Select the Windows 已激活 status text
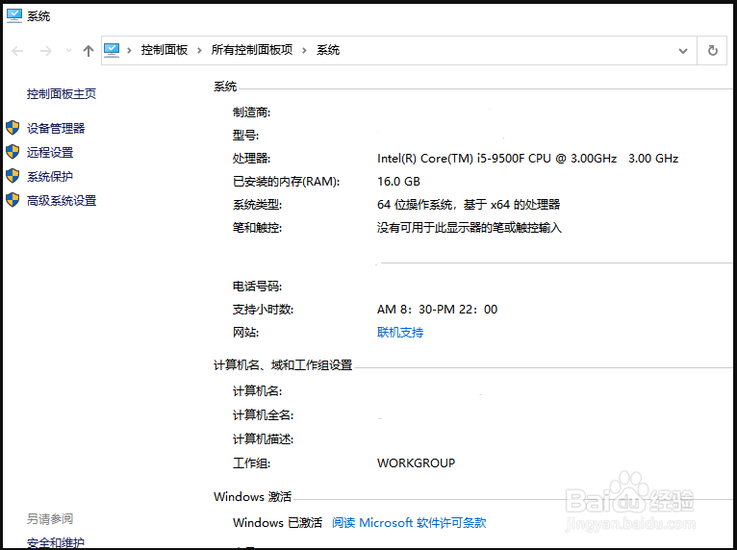 tap(277, 523)
